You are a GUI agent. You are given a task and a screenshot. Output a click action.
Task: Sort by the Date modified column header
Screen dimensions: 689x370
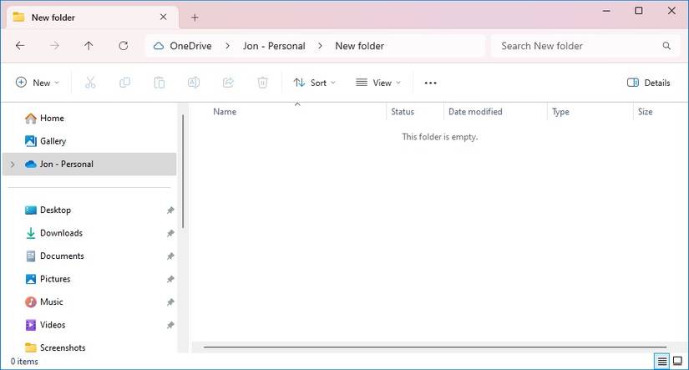click(475, 112)
